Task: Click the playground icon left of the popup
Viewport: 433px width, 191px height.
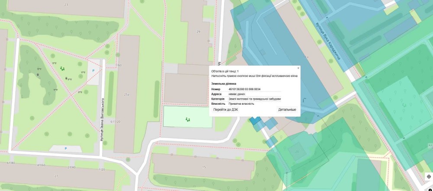Action: tap(187, 119)
